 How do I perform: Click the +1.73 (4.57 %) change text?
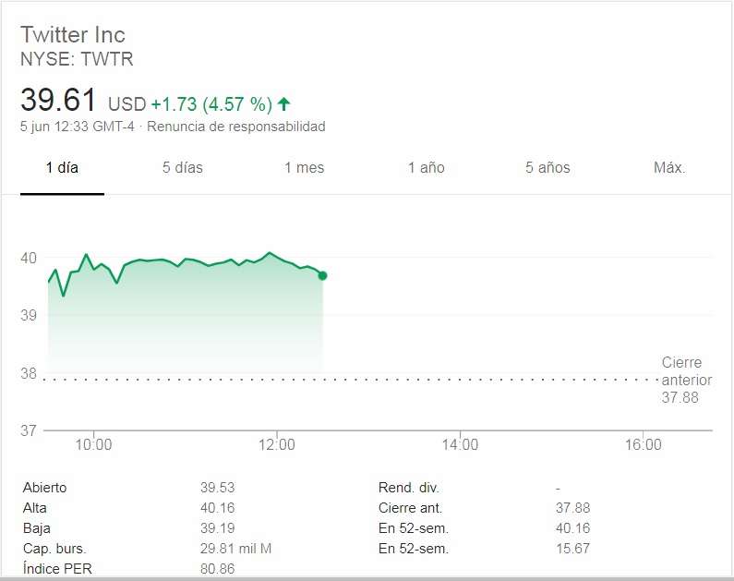211,103
